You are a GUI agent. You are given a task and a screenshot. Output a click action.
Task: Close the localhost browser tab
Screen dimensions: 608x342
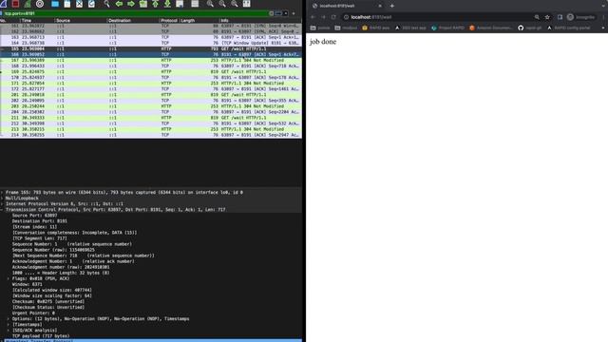click(x=380, y=6)
